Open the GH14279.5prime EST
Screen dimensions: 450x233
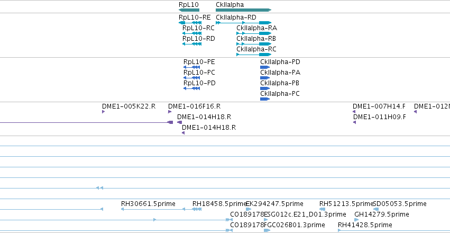(x=356, y=220)
